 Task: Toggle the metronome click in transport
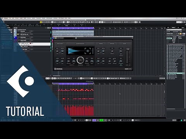coord(133,120)
